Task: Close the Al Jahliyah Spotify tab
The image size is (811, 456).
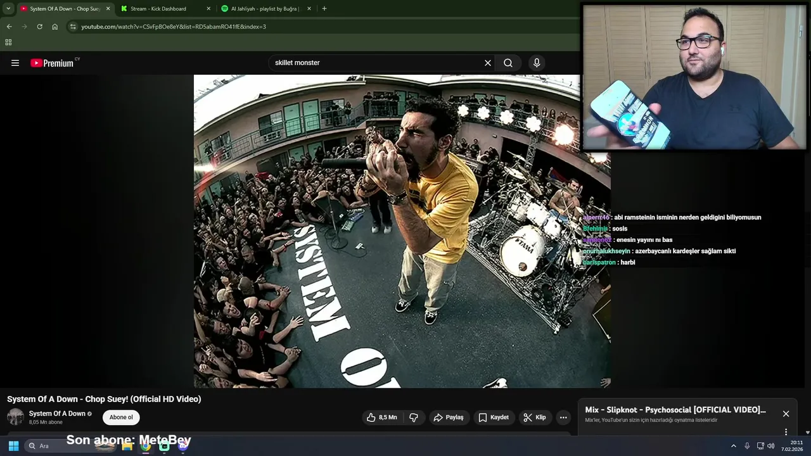Action: click(x=309, y=9)
